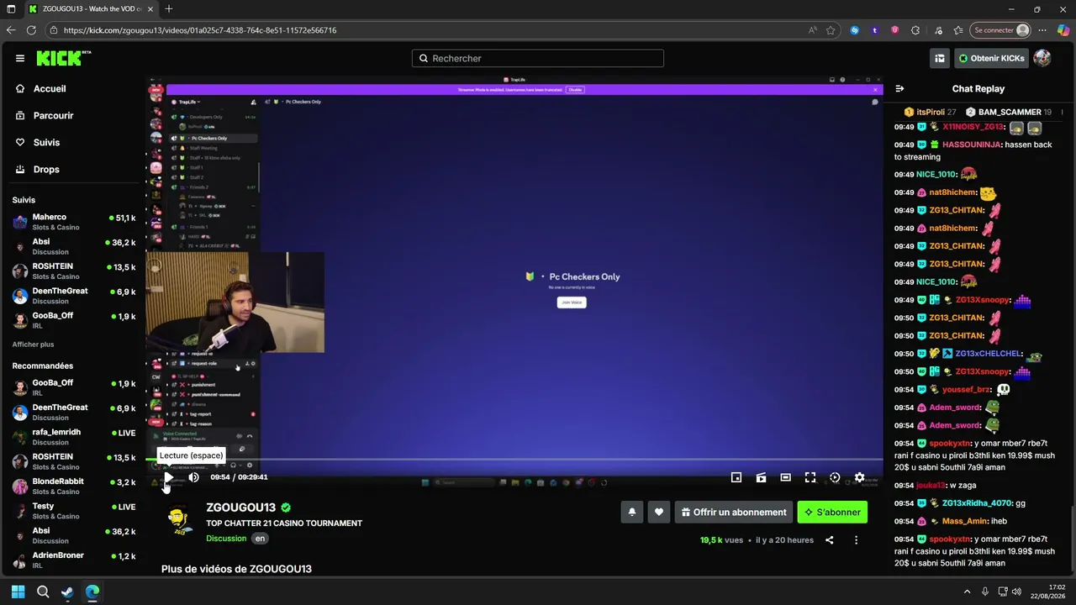Image resolution: width=1076 pixels, height=605 pixels.
Task: Cast the video to another device
Action: tap(761, 477)
